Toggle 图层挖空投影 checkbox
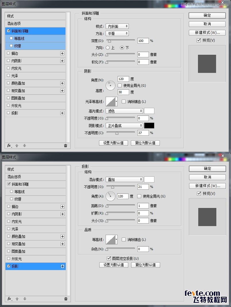 pos(109,259)
